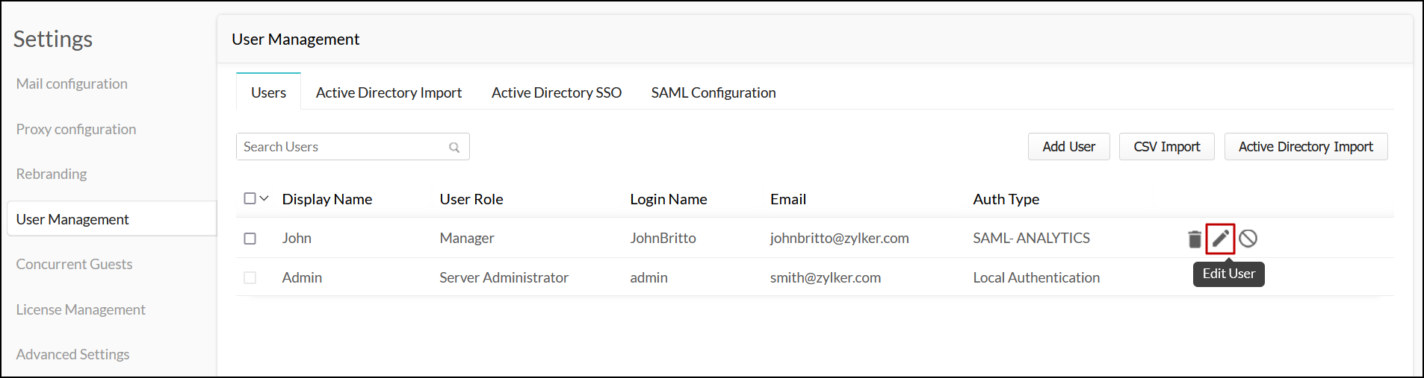Click the Active Directory Import button
This screenshot has height=378, width=1424.
1305,147
